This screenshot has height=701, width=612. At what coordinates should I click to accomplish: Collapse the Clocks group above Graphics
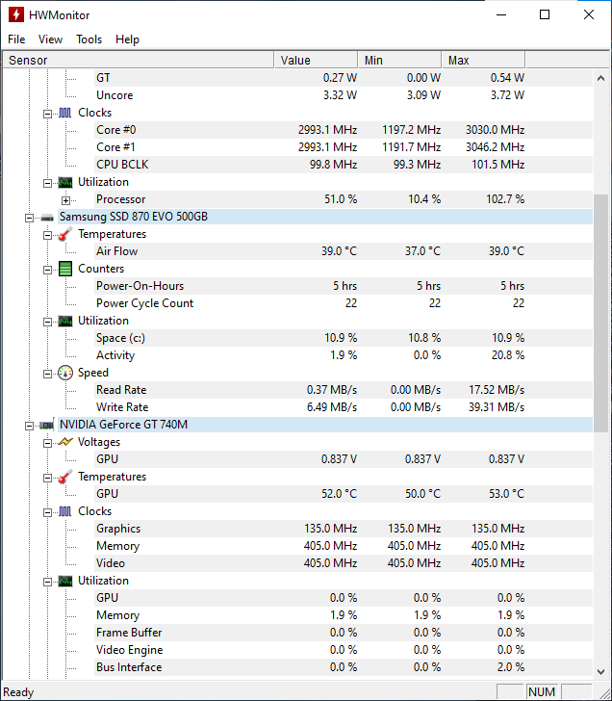point(47,512)
